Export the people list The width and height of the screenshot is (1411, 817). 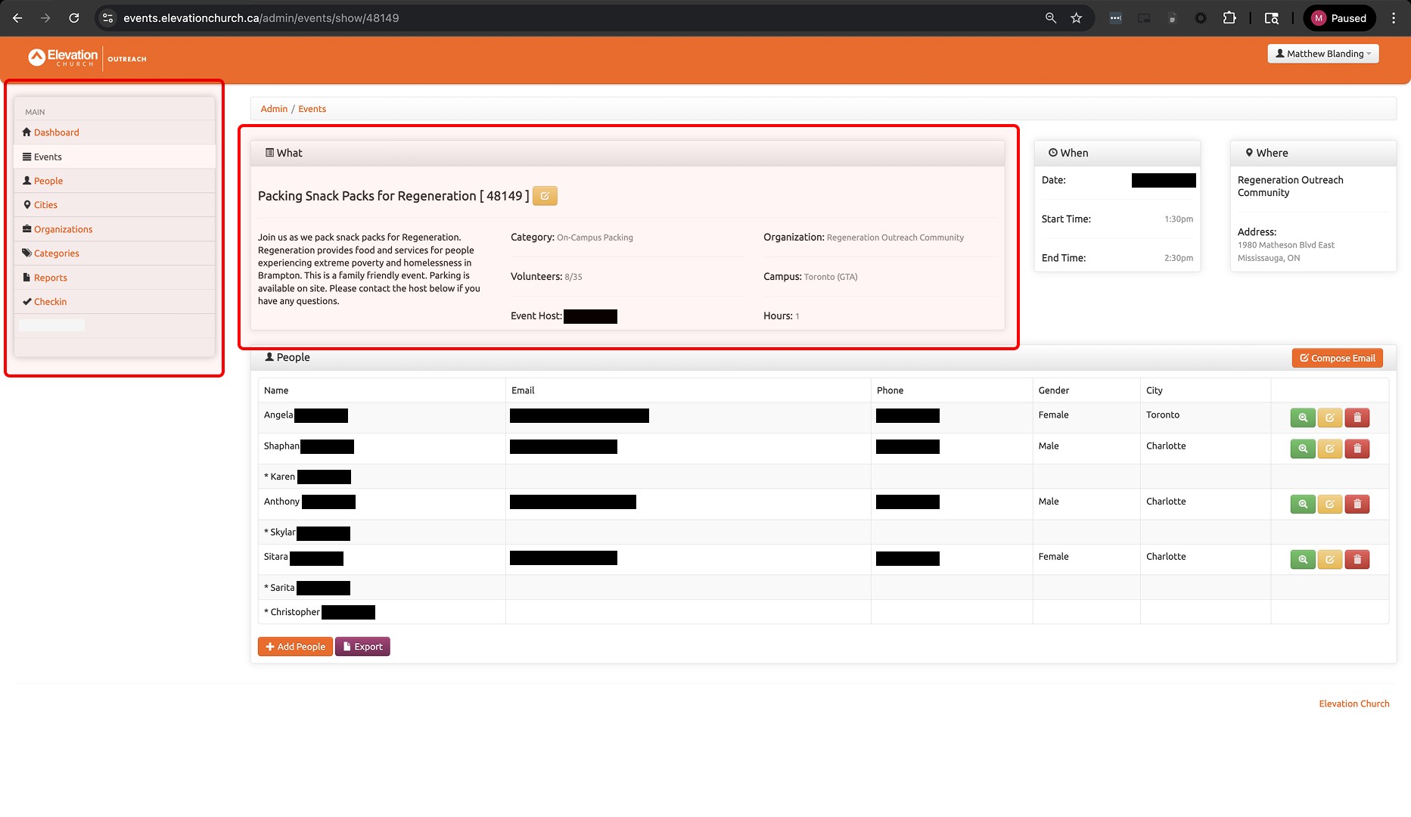click(x=362, y=647)
